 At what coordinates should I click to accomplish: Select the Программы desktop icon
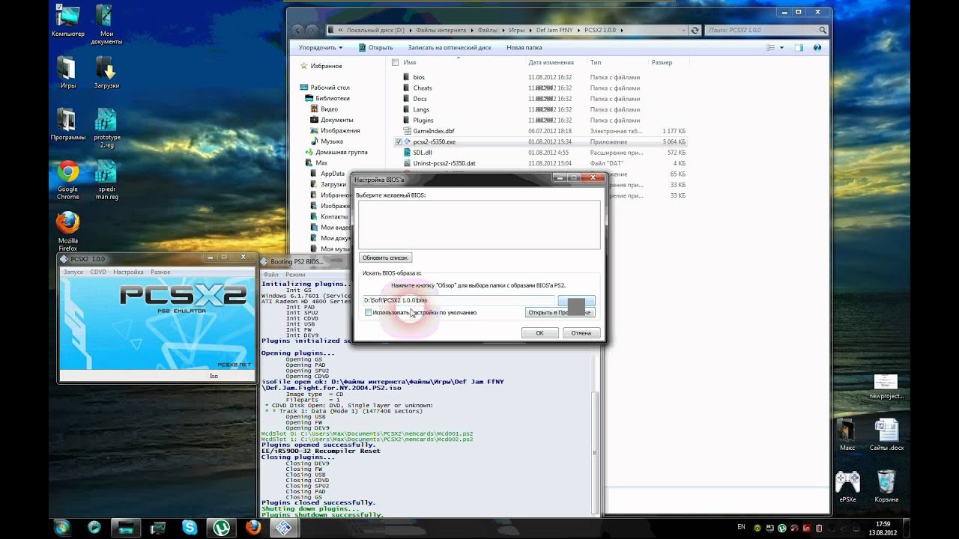(67, 125)
